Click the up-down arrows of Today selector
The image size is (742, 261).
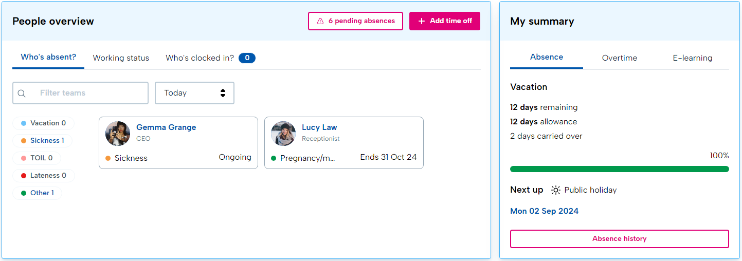pos(223,93)
